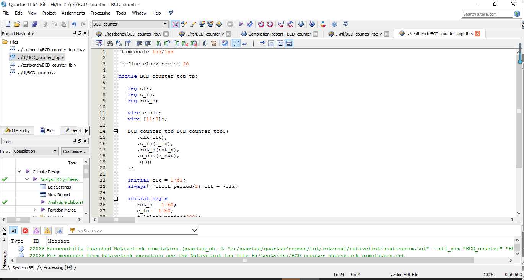Toggle the whitespace display ab/ button
Image resolution: width=524 pixels, height=280 pixels.
[x=245, y=43]
